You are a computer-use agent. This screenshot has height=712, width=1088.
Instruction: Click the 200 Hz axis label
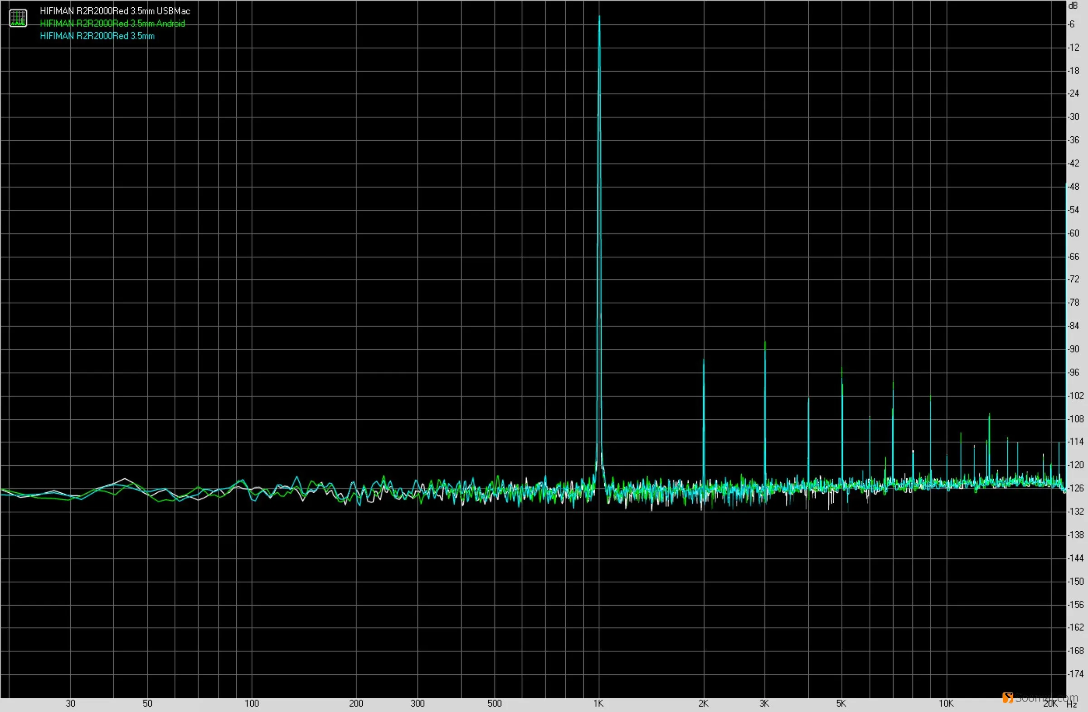click(x=356, y=703)
